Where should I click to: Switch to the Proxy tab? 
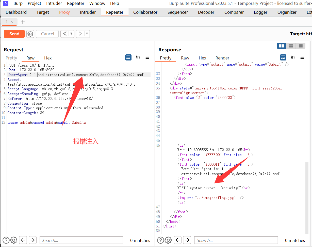(x=64, y=12)
